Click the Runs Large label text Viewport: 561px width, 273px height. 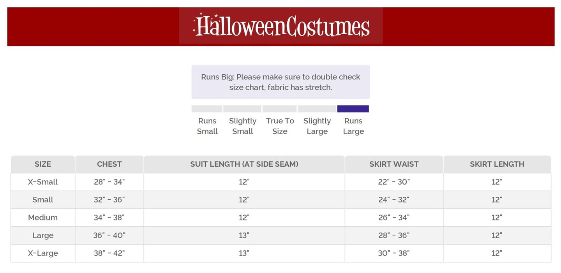[353, 126]
